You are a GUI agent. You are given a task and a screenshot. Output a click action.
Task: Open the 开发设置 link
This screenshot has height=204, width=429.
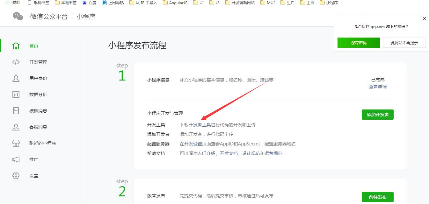(x=193, y=144)
